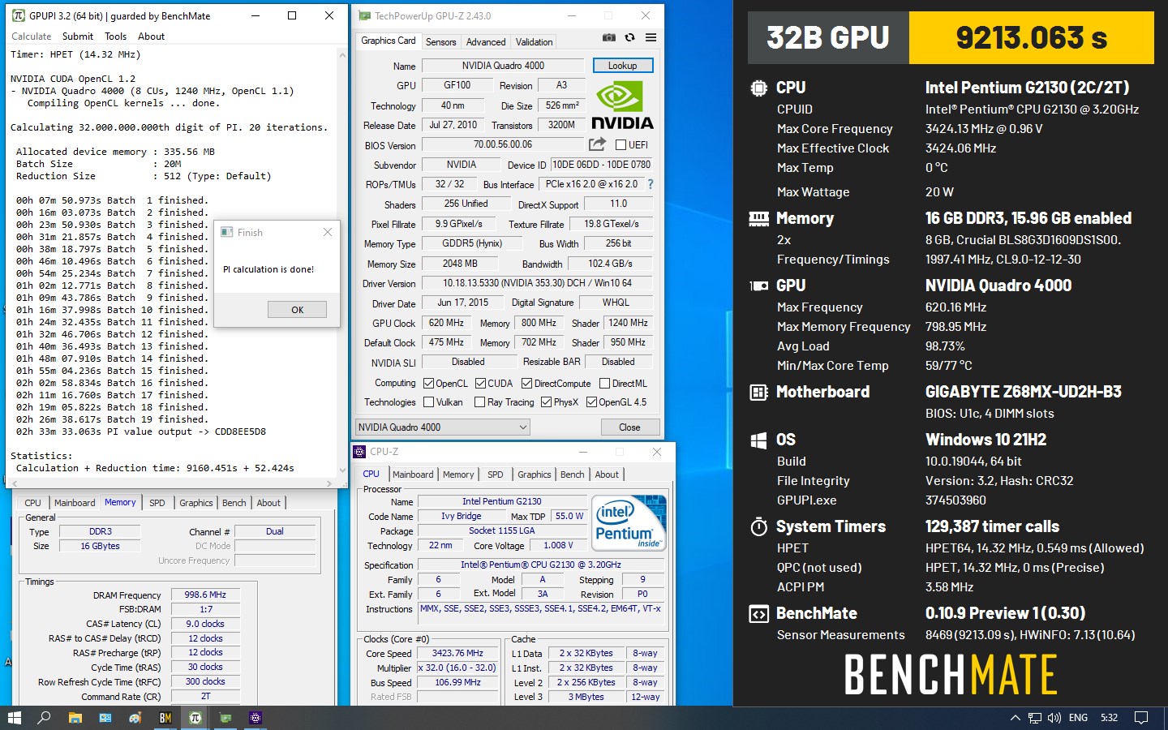The height and width of the screenshot is (730, 1168).
Task: Open the Tools menu in GPUPI
Action: 115,36
